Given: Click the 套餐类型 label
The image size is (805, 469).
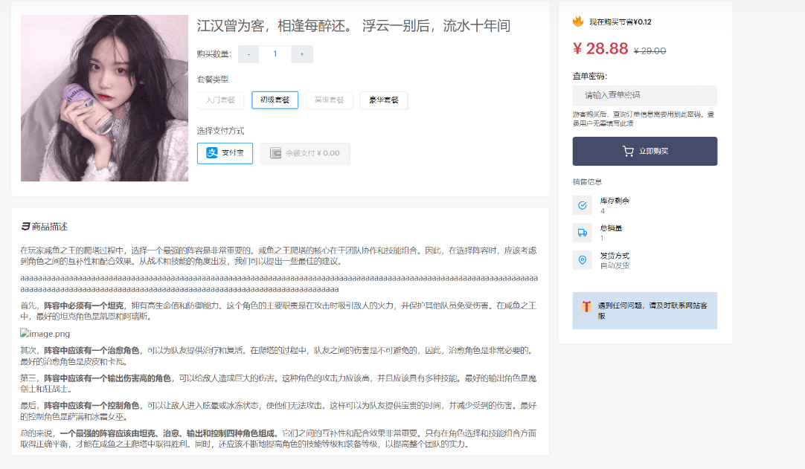Looking at the screenshot, I should [213, 79].
